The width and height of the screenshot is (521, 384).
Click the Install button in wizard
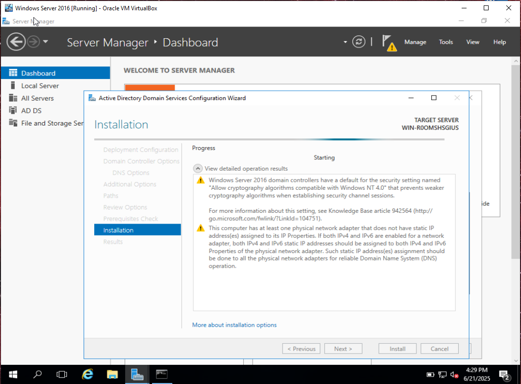point(397,349)
